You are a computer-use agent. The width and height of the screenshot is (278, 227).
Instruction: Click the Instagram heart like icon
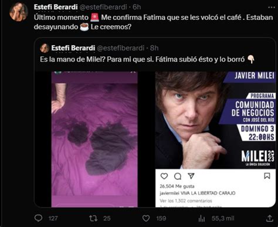(164, 176)
